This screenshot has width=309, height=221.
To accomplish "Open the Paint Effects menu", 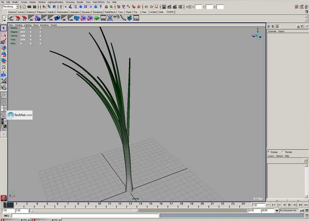I will [99, 2].
